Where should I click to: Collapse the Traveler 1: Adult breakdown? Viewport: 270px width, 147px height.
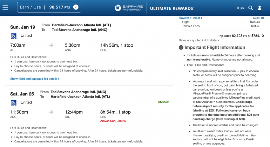tap(191, 18)
